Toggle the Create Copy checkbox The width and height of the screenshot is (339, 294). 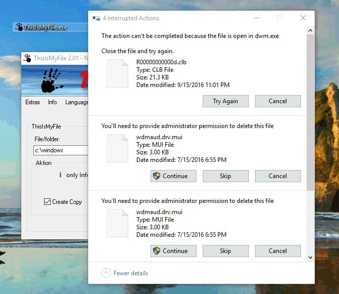[47, 202]
